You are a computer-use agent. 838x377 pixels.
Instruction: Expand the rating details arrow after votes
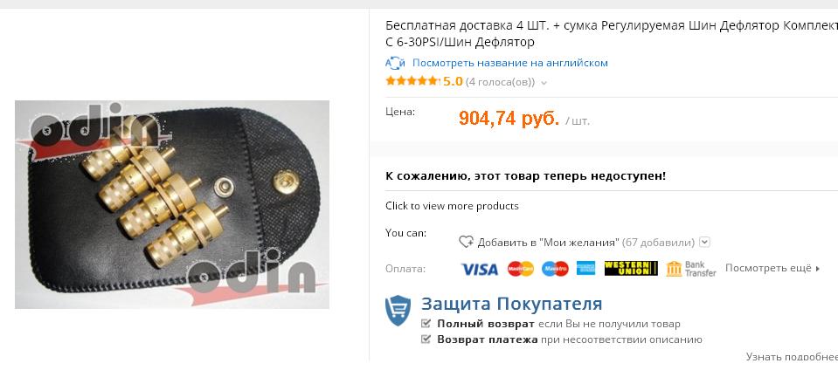click(544, 83)
